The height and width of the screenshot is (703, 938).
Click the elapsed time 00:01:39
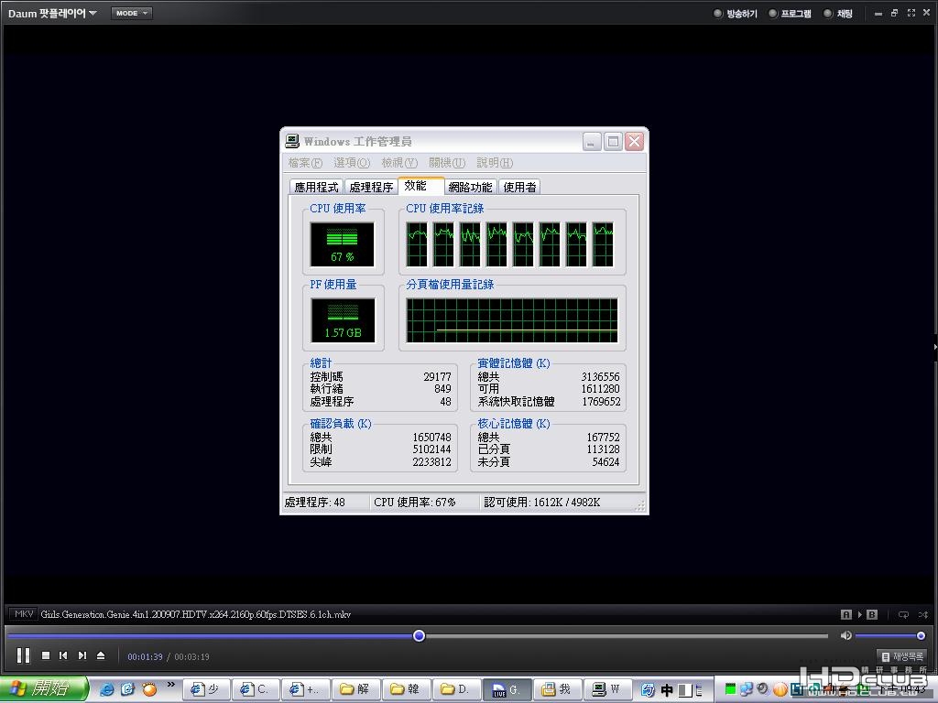pos(145,656)
